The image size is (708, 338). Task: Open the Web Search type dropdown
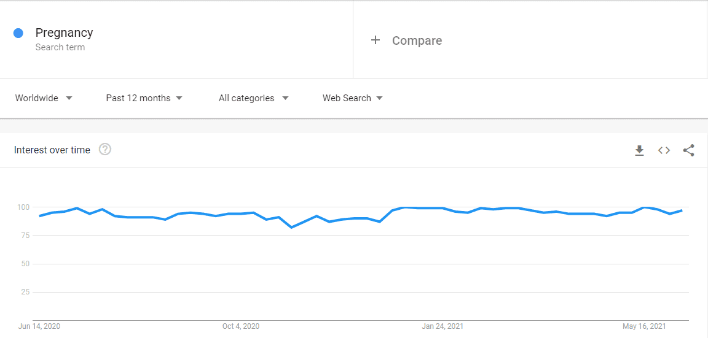tap(353, 98)
